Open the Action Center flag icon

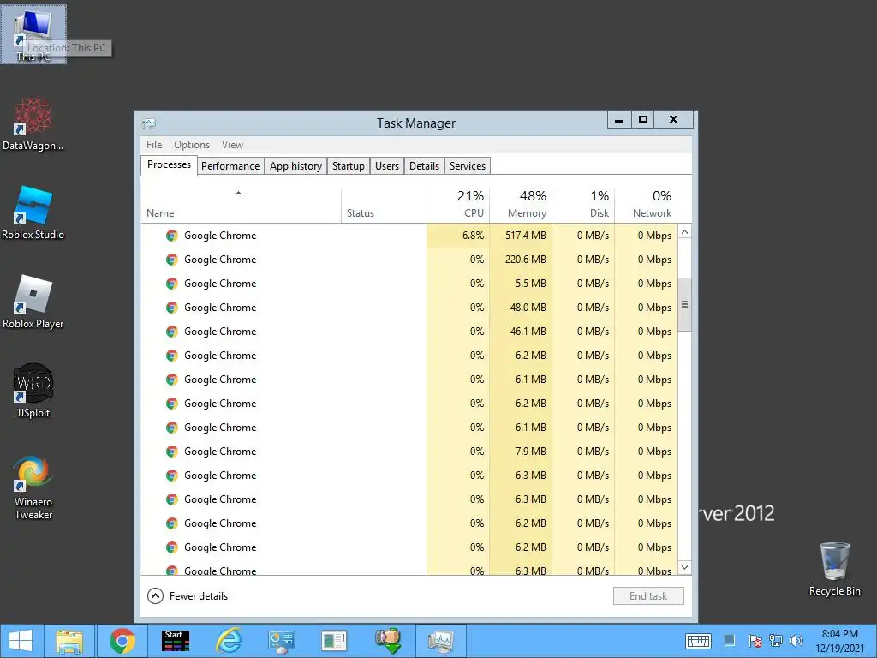[x=755, y=641]
